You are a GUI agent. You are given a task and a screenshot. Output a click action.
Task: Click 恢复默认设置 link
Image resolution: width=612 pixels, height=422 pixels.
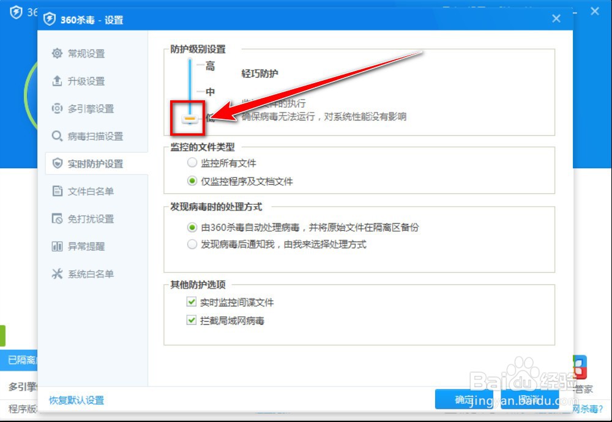click(76, 400)
